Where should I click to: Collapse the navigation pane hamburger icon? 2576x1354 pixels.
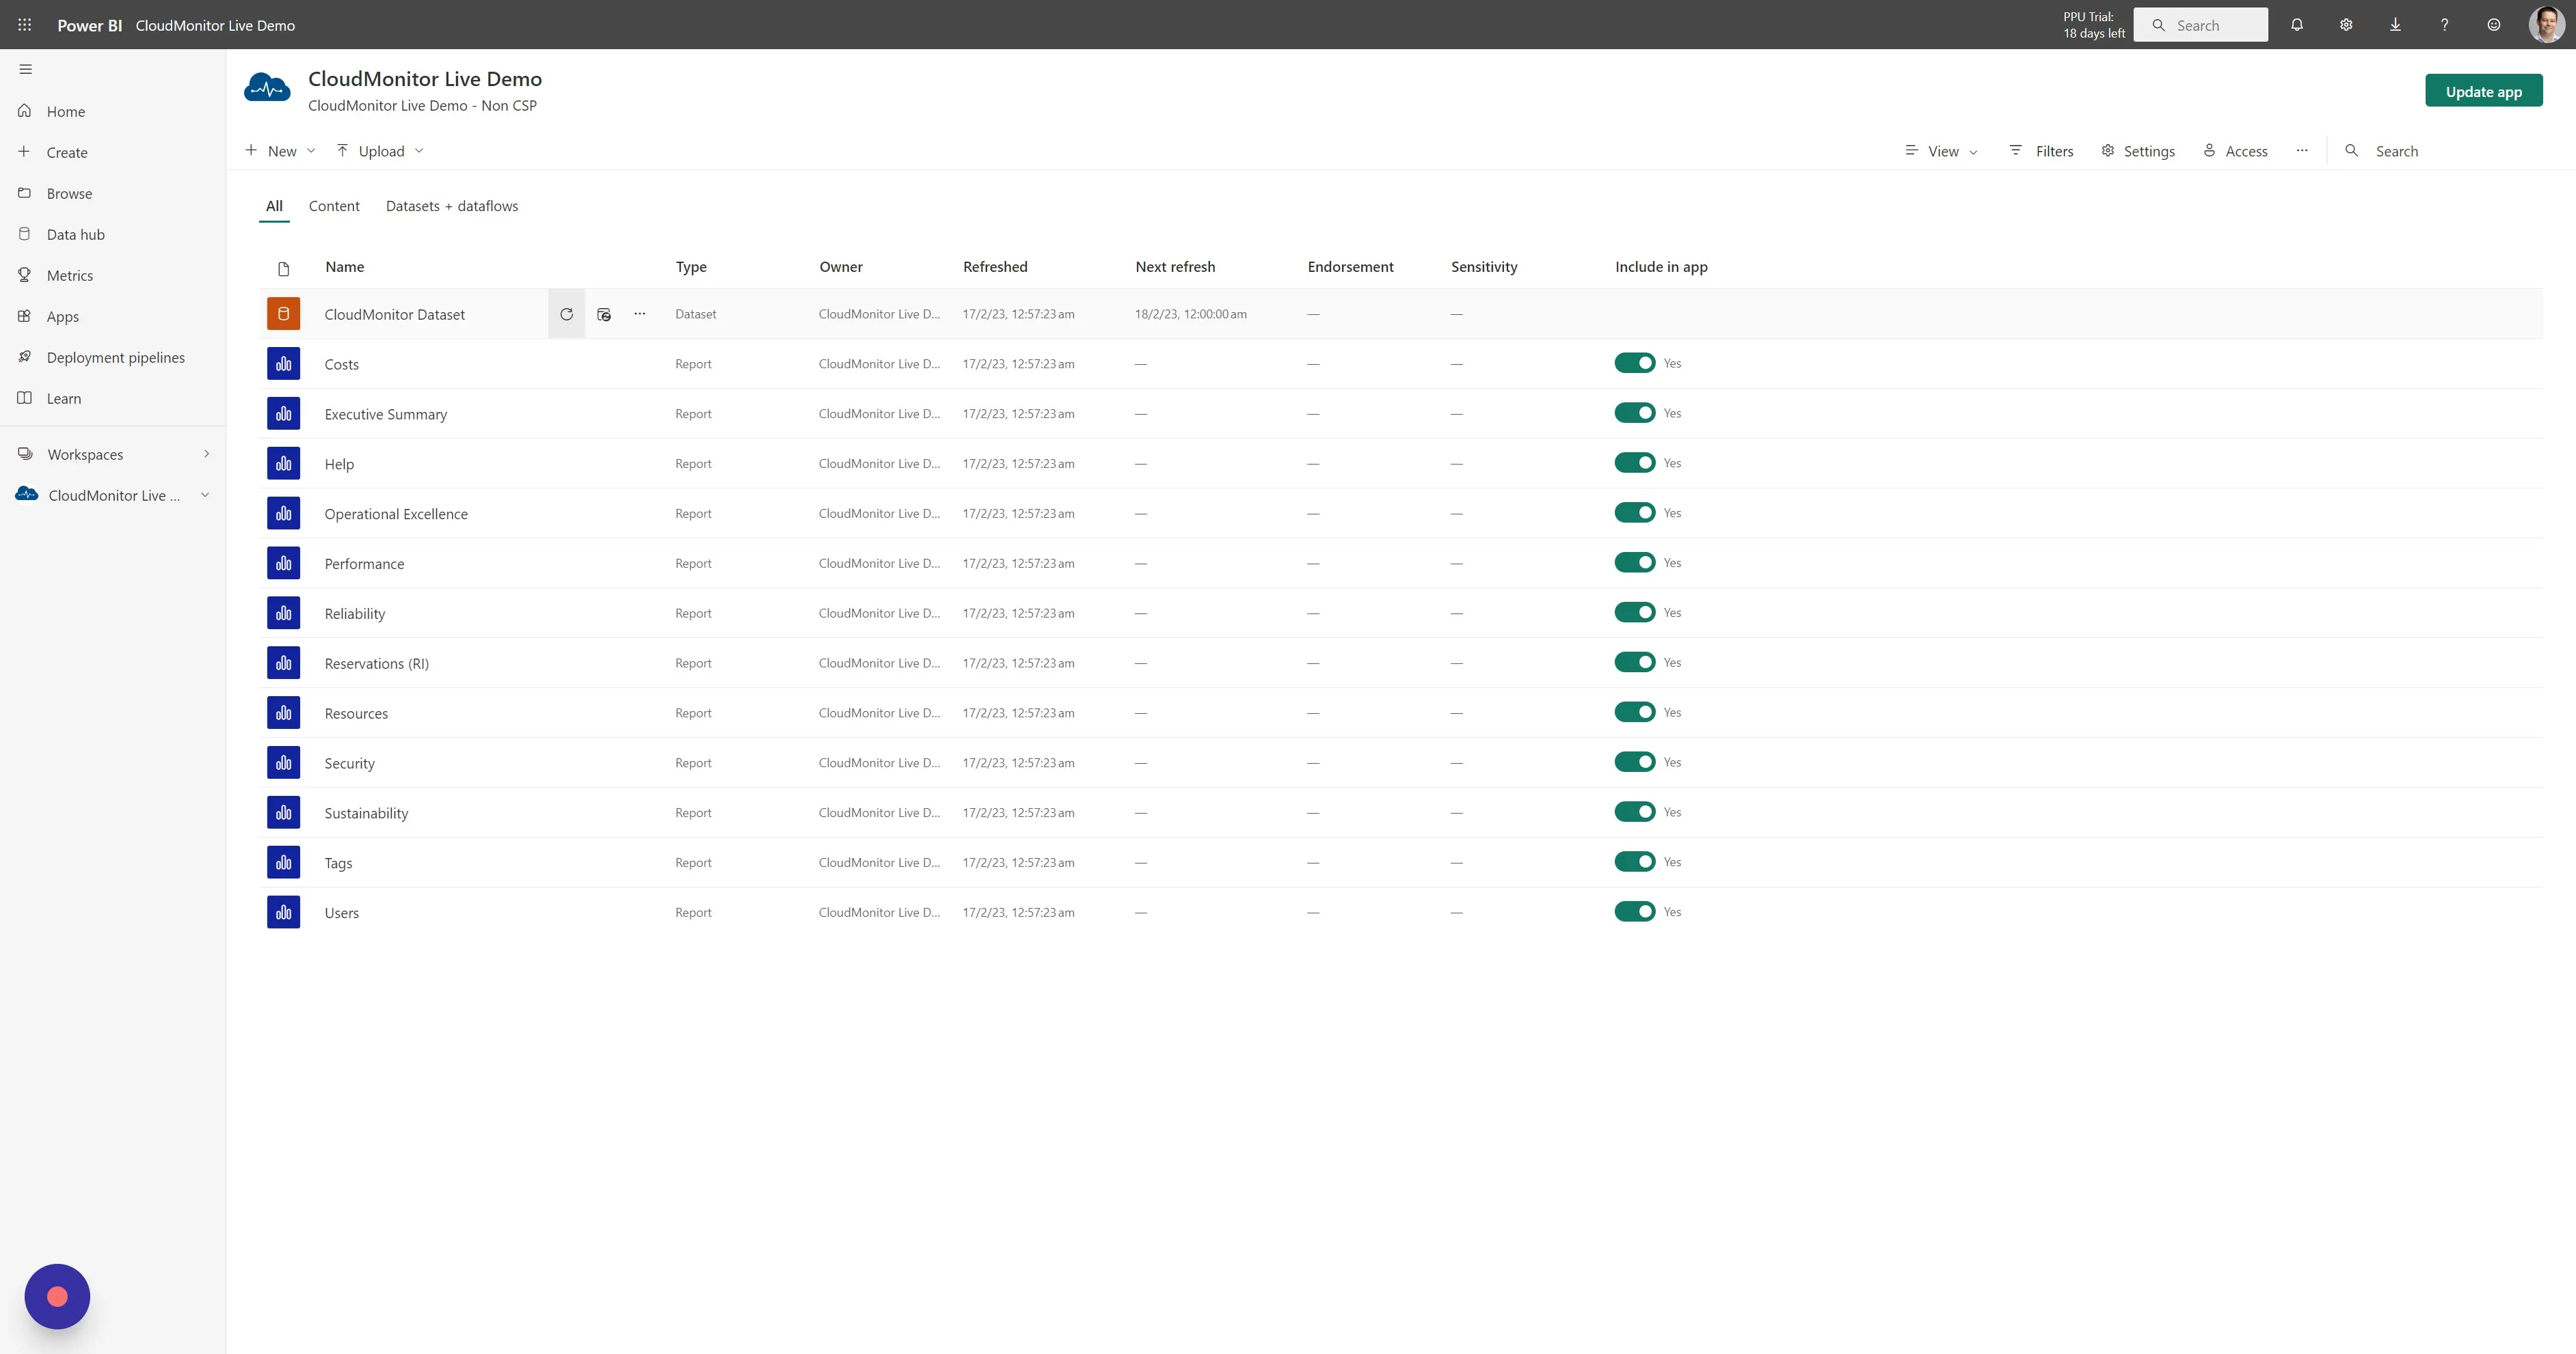[26, 69]
